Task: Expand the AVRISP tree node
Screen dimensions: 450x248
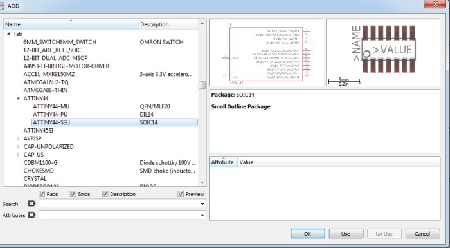Action: click(18, 138)
